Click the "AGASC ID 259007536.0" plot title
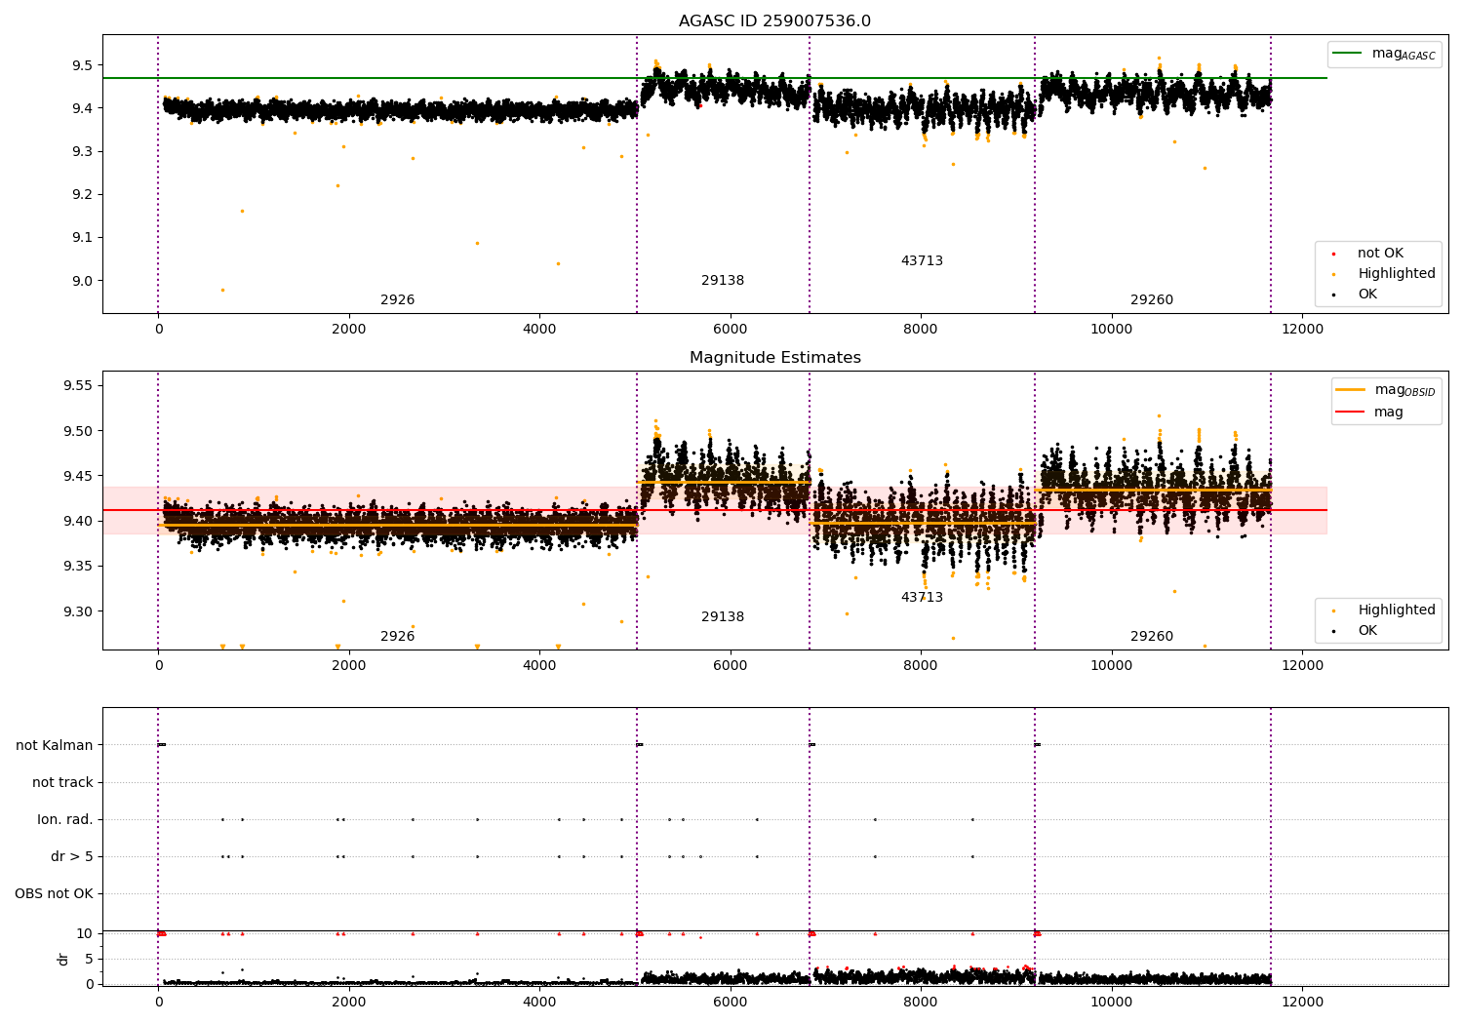 pos(774,21)
